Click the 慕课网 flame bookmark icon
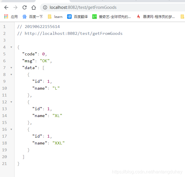185x177 pixels. point(138,17)
